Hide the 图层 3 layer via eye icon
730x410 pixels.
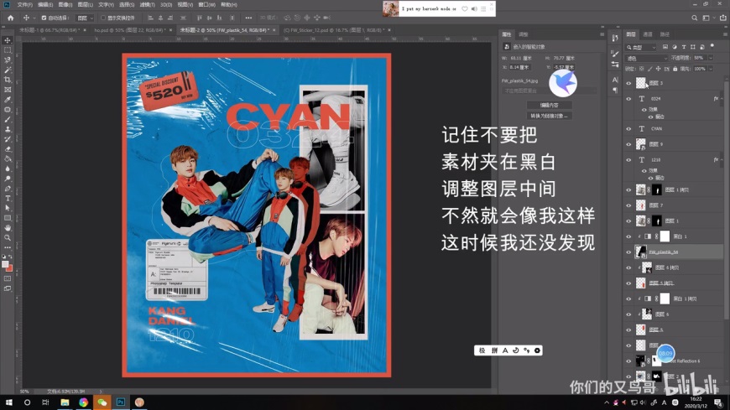coord(628,83)
